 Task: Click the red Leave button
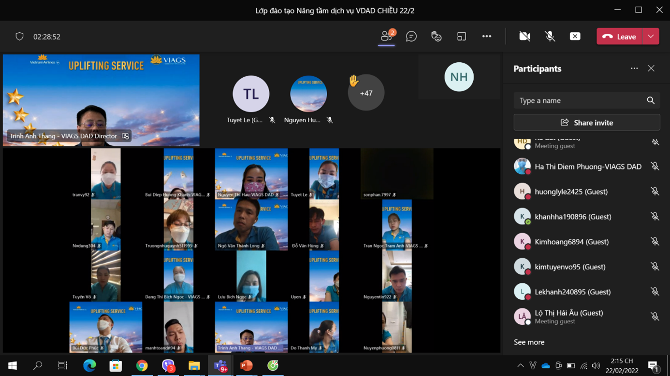coord(619,37)
